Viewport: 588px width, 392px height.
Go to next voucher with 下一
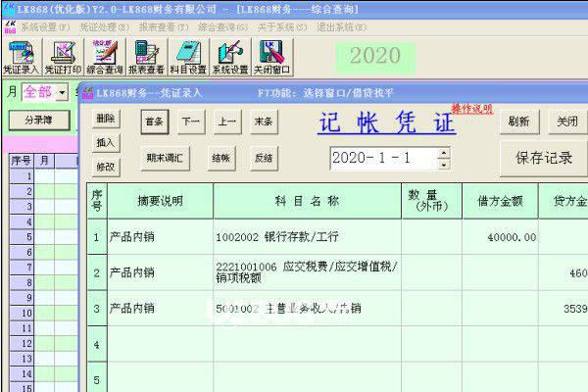(x=191, y=122)
